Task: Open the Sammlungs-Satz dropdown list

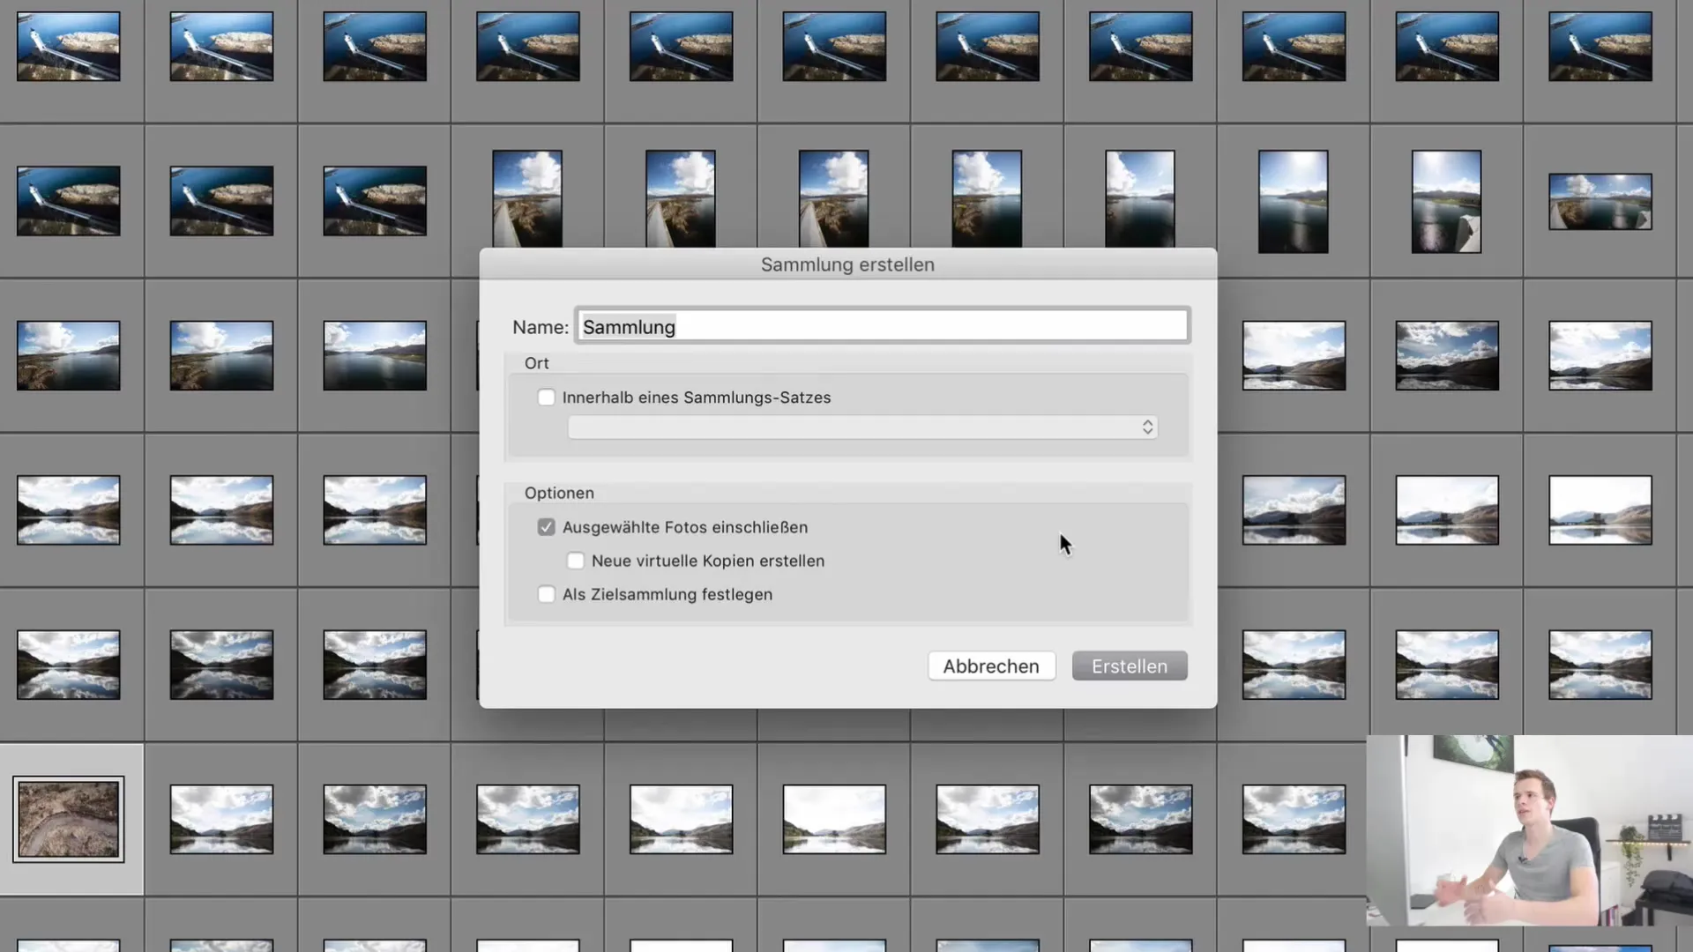Action: [x=861, y=428]
